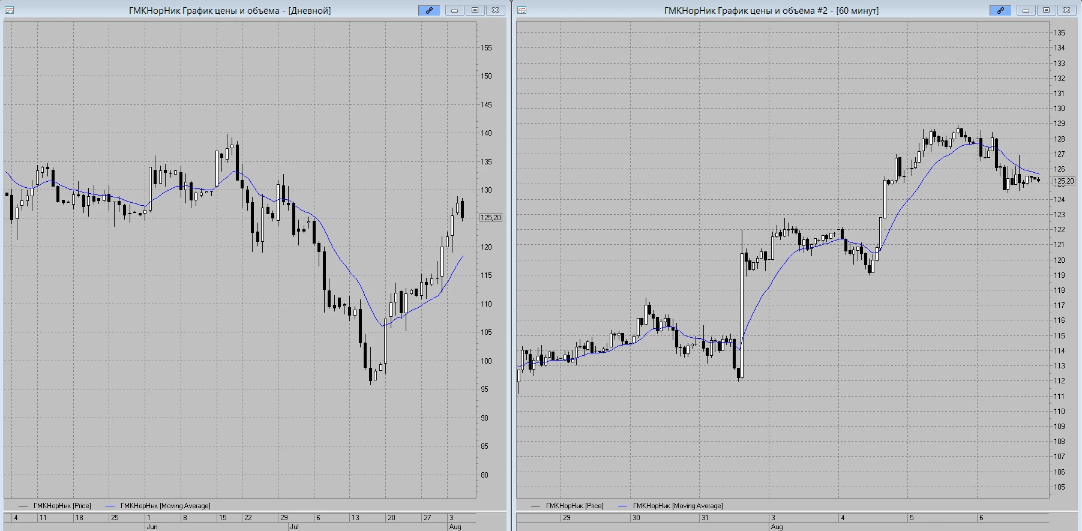Click the 120 price axis label in 60-minute chart

tap(1060, 260)
